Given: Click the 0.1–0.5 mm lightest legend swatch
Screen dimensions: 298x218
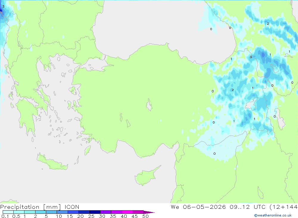Looking at the screenshot, I should (x=8, y=212).
